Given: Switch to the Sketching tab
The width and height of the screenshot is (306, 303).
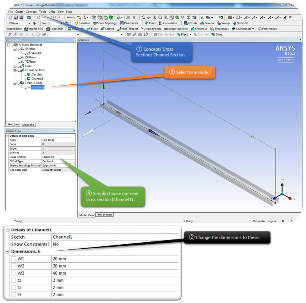Looking at the screenshot, I should (13, 125).
